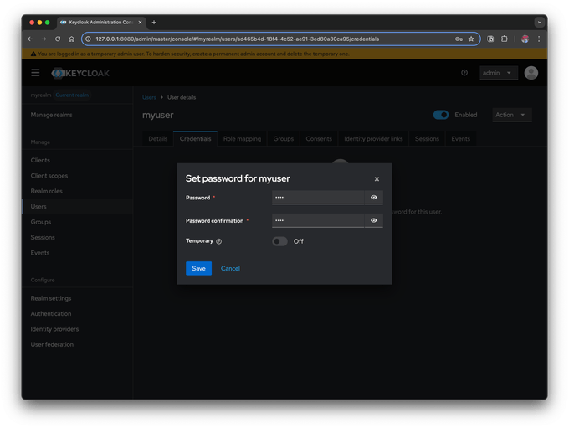Close the Set password dialog
The width and height of the screenshot is (569, 428).
pos(377,179)
